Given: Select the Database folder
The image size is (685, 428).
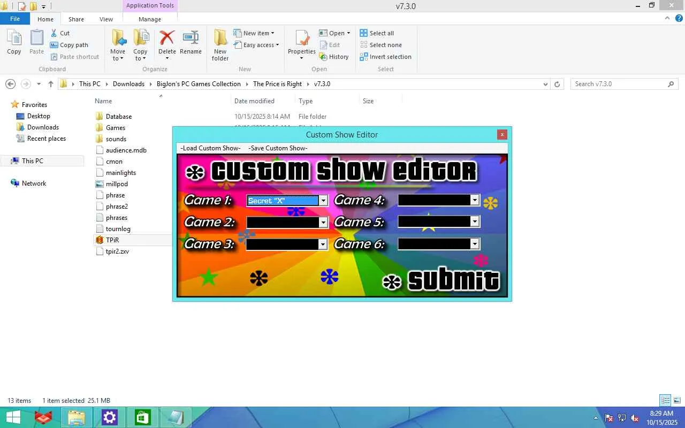Looking at the screenshot, I should pos(119,117).
